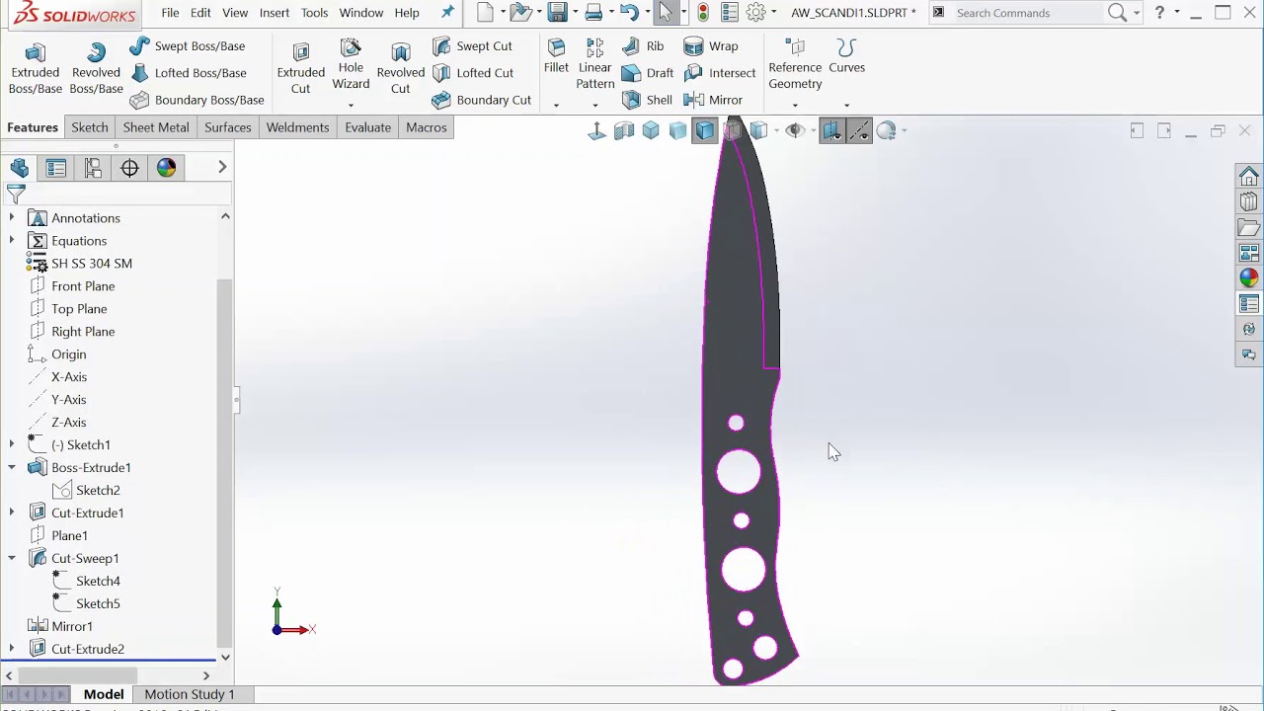This screenshot has width=1264, height=711.
Task: Switch to the ConfigurationManager tab
Action: pyautogui.click(x=93, y=168)
